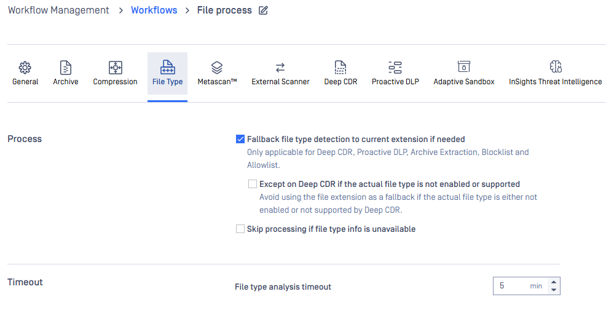Open the InSights Threat Intelligence brain icon
606x313 pixels.
[x=556, y=67]
